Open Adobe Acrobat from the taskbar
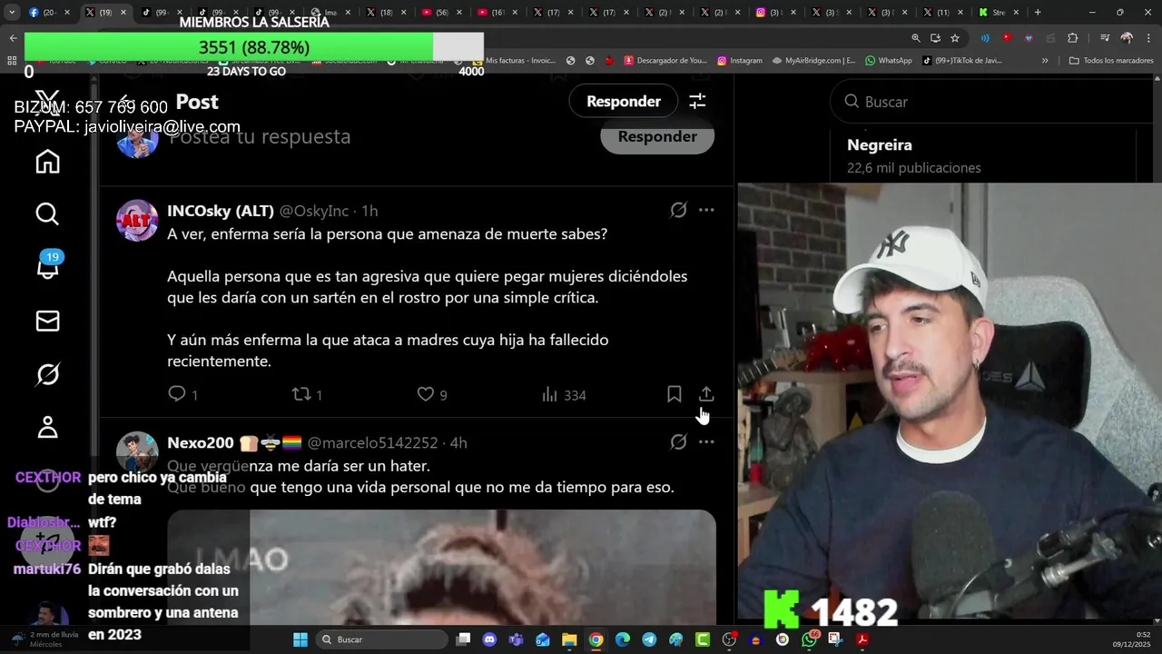The width and height of the screenshot is (1162, 654). coord(862,639)
